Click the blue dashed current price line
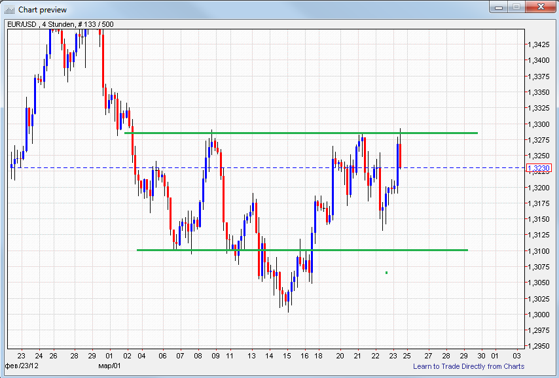This screenshot has height=378, width=559. (267, 168)
